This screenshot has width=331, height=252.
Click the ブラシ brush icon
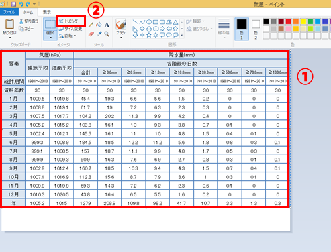tap(120, 24)
